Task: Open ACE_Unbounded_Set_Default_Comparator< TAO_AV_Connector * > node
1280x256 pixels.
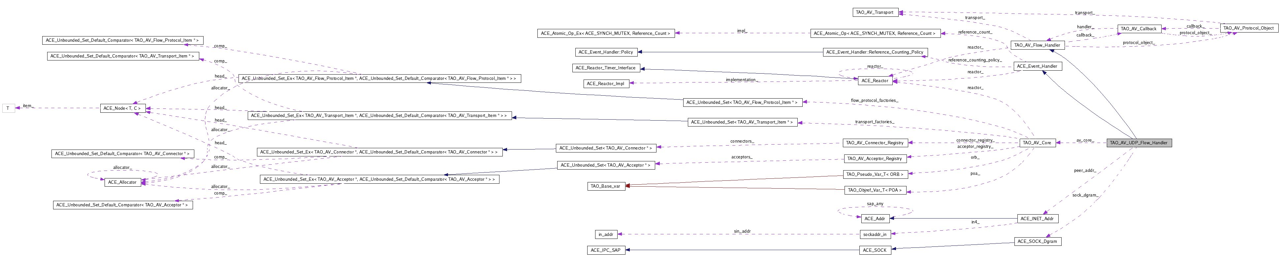Action: (x=122, y=153)
